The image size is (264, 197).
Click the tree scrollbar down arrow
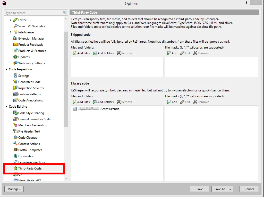pyautogui.click(x=66, y=179)
